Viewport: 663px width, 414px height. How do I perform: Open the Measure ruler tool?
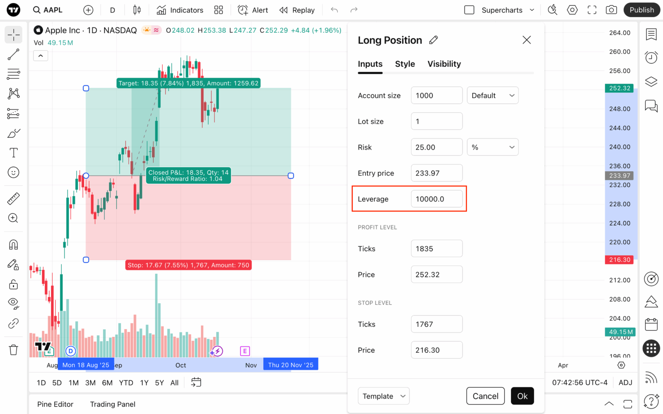tap(13, 198)
